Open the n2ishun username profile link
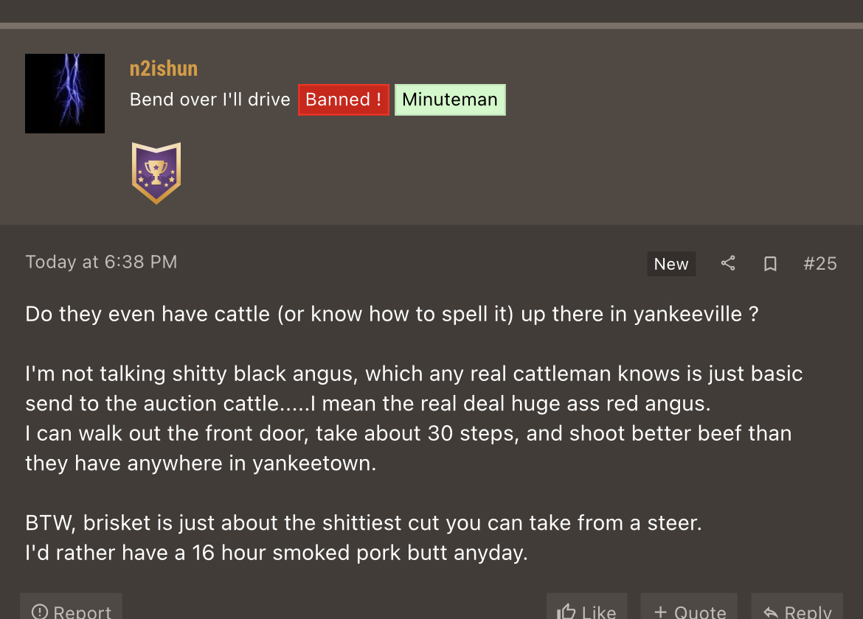This screenshot has width=863, height=619. click(164, 69)
